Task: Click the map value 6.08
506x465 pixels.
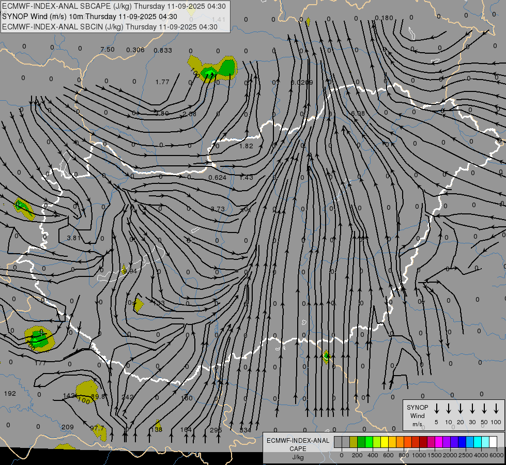Action: 358,113
